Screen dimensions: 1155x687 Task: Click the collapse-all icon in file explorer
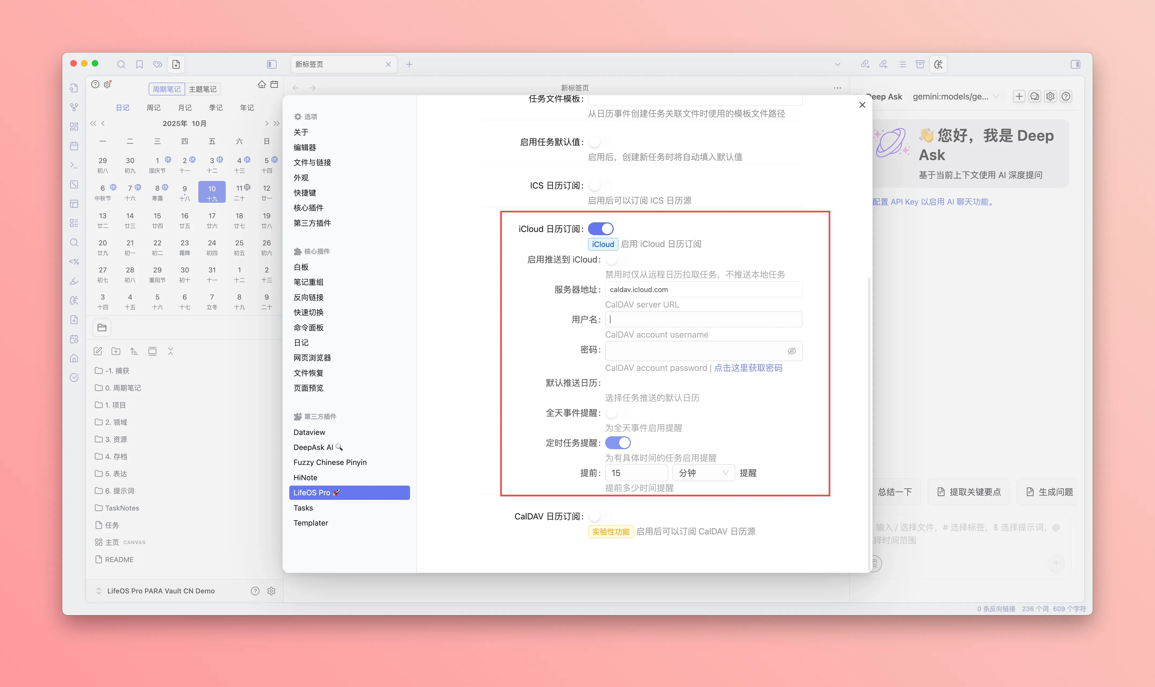click(170, 351)
